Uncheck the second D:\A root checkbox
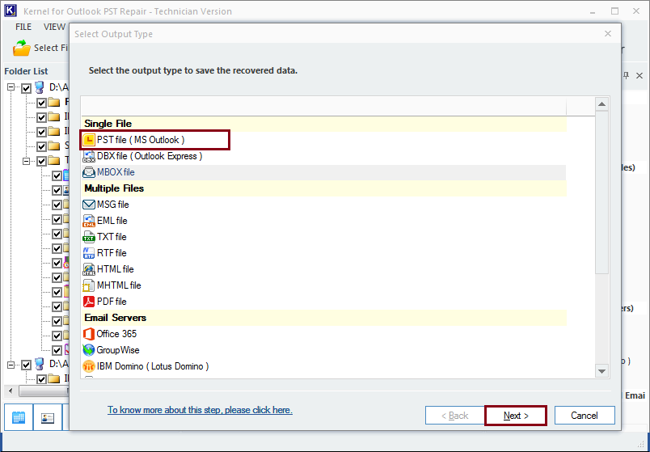The width and height of the screenshot is (650, 452). pos(26,365)
